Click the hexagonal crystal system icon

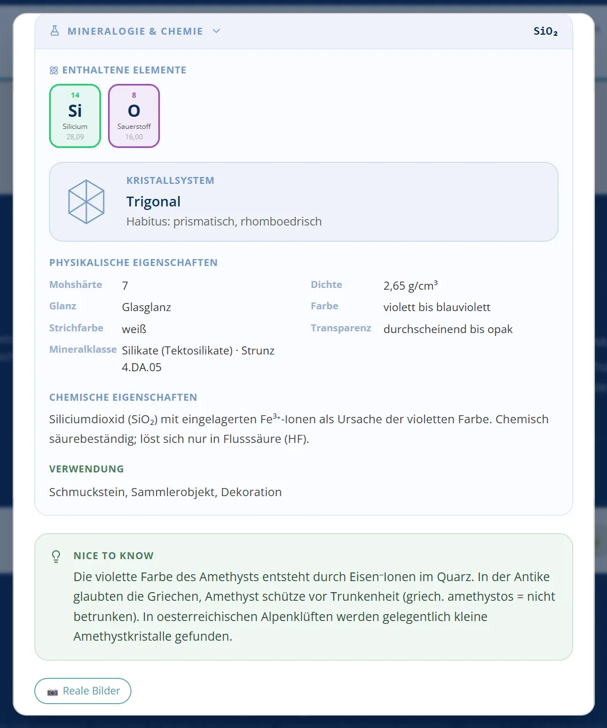click(87, 201)
